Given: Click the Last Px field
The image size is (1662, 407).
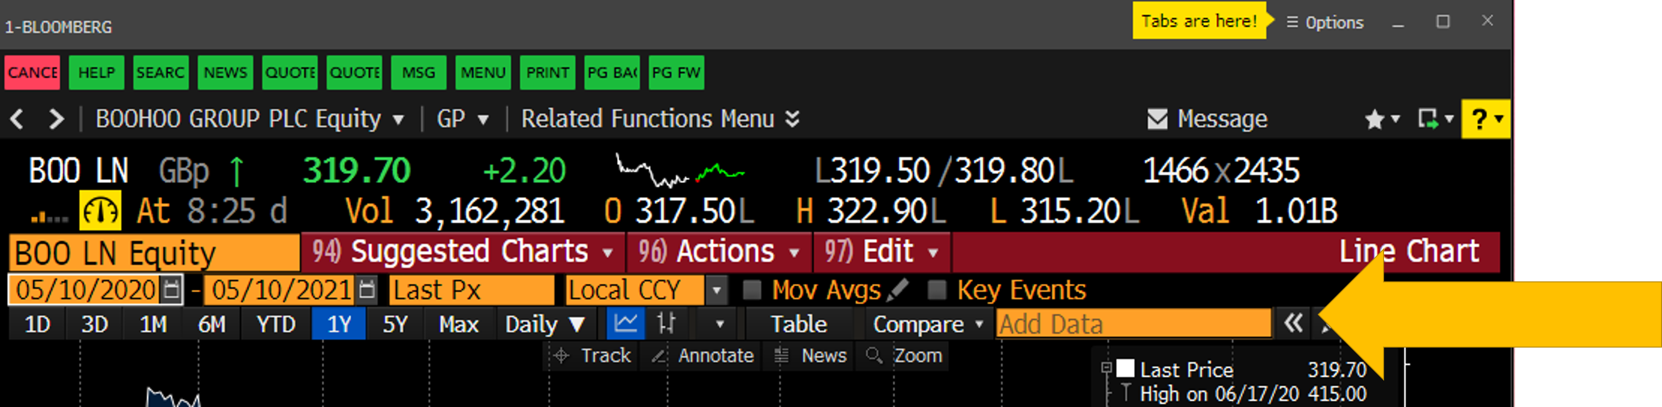Looking at the screenshot, I should pyautogui.click(x=471, y=291).
